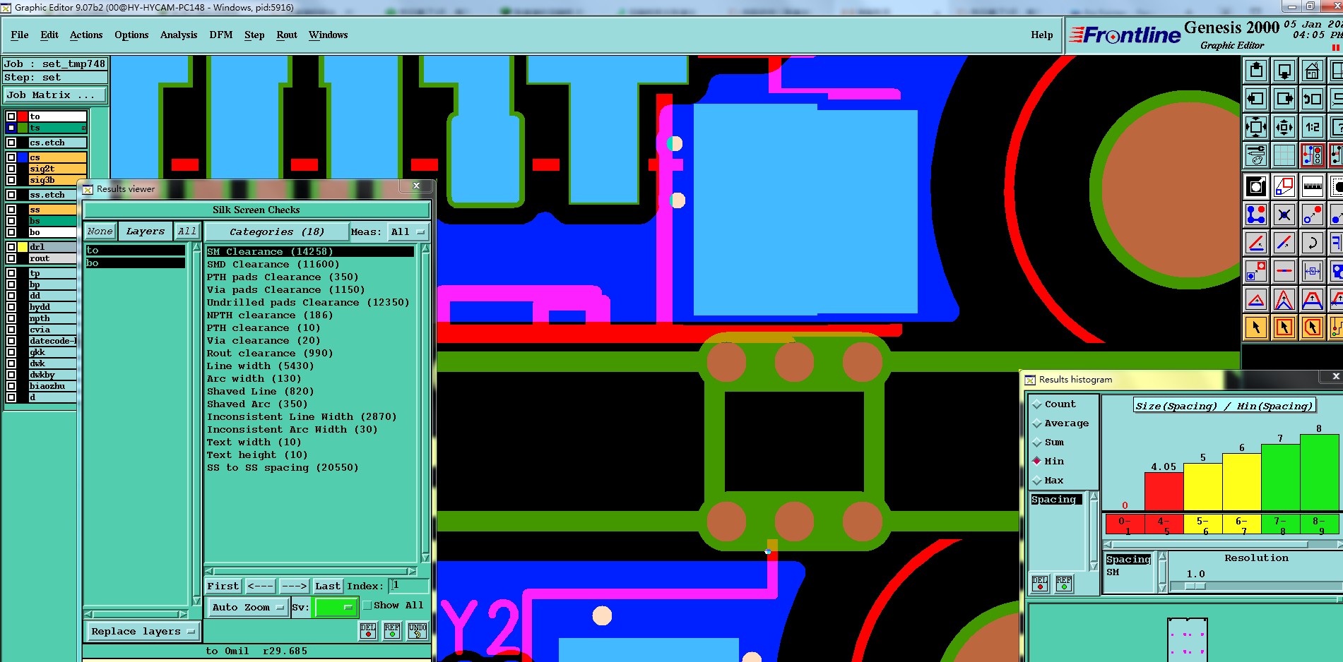
Task: Select the Average radio option in histogram
Action: 1037,423
